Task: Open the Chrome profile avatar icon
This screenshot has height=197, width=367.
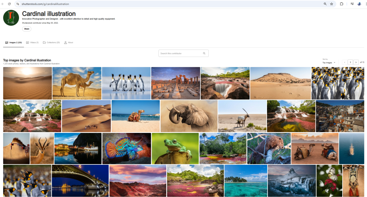Action: pyautogui.click(x=359, y=4)
